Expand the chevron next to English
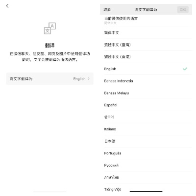 pos(89,79)
